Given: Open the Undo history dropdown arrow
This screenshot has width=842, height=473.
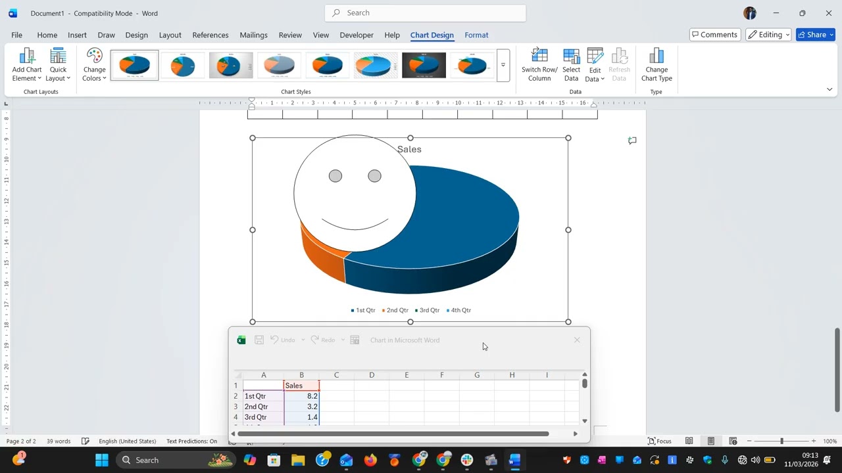Looking at the screenshot, I should pos(303,340).
